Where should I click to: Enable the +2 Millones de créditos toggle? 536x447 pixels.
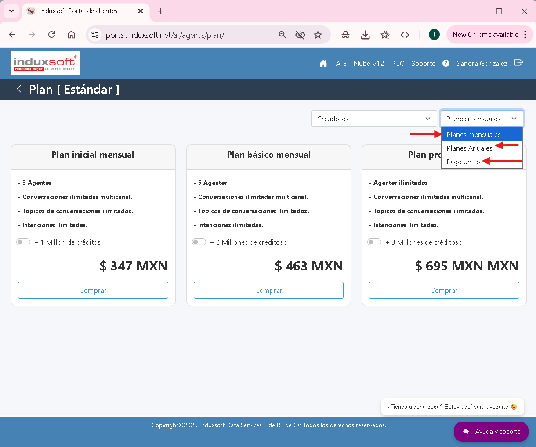pos(199,242)
